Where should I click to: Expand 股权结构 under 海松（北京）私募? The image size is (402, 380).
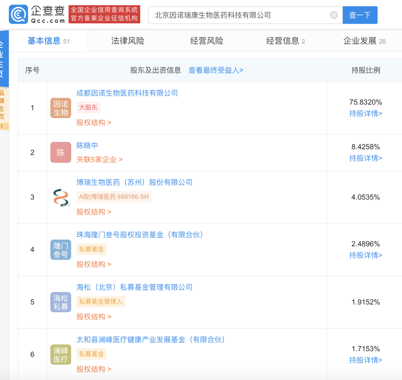pos(94,317)
